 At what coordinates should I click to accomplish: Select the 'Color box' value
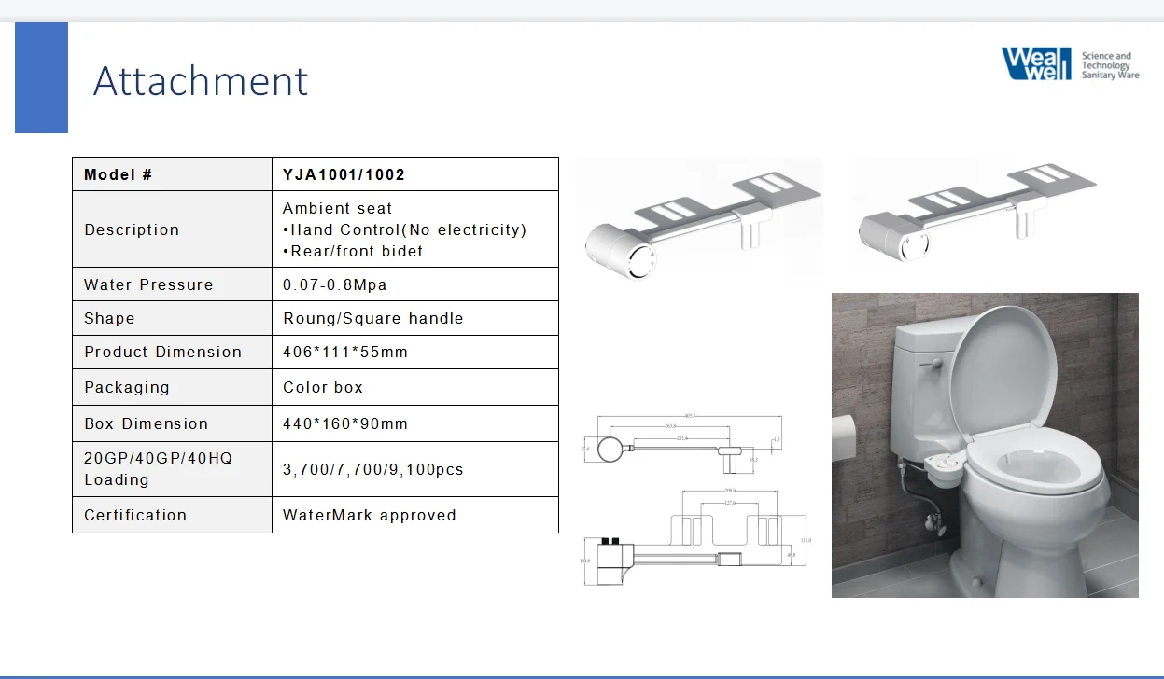[x=323, y=387]
